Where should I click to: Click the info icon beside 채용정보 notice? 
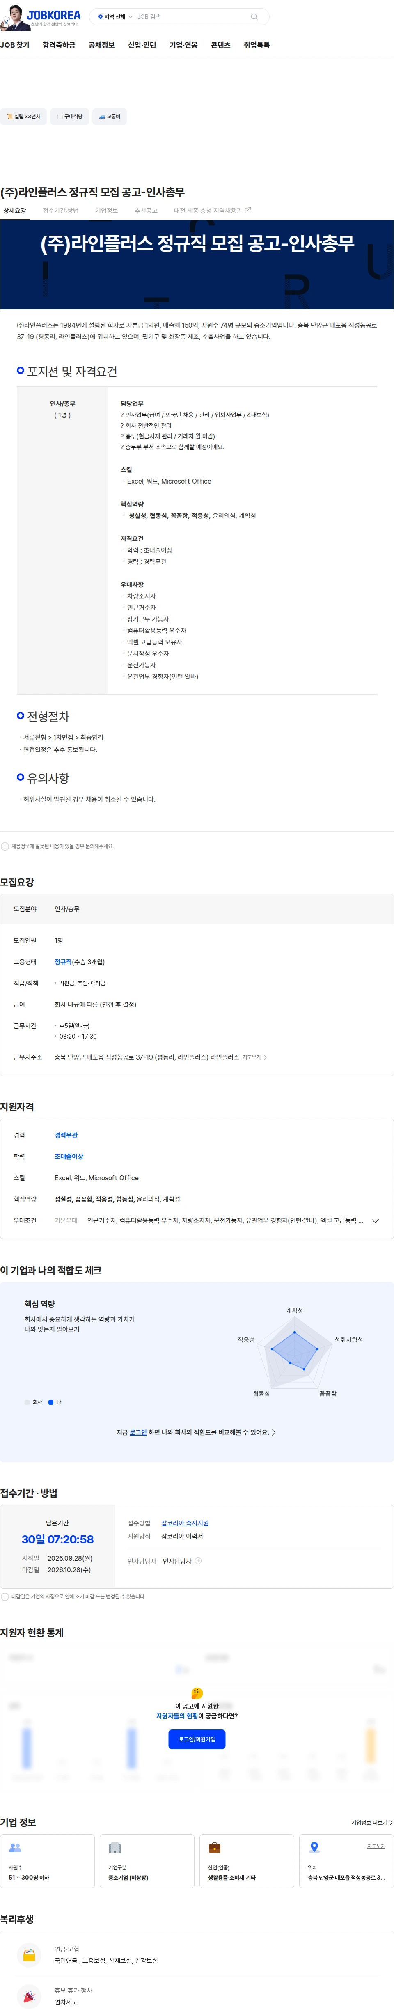5,846
